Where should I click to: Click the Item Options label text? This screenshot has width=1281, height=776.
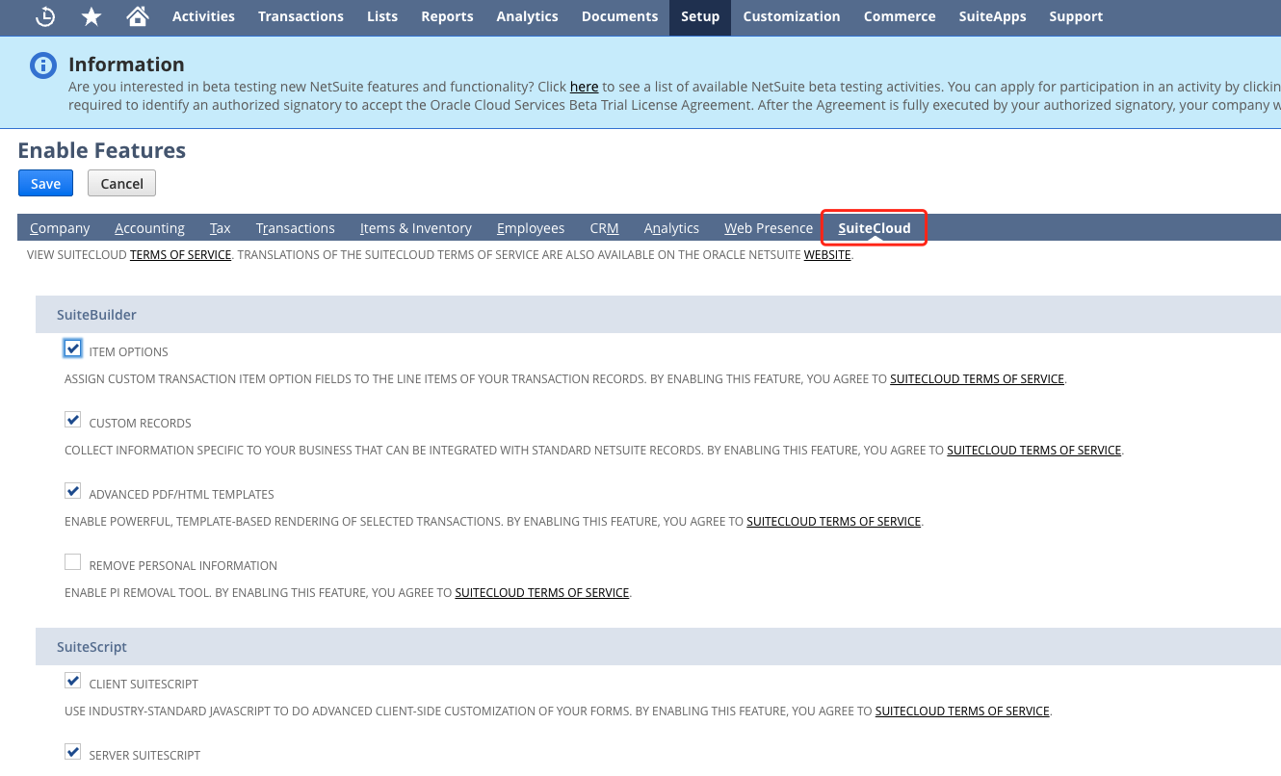click(128, 352)
